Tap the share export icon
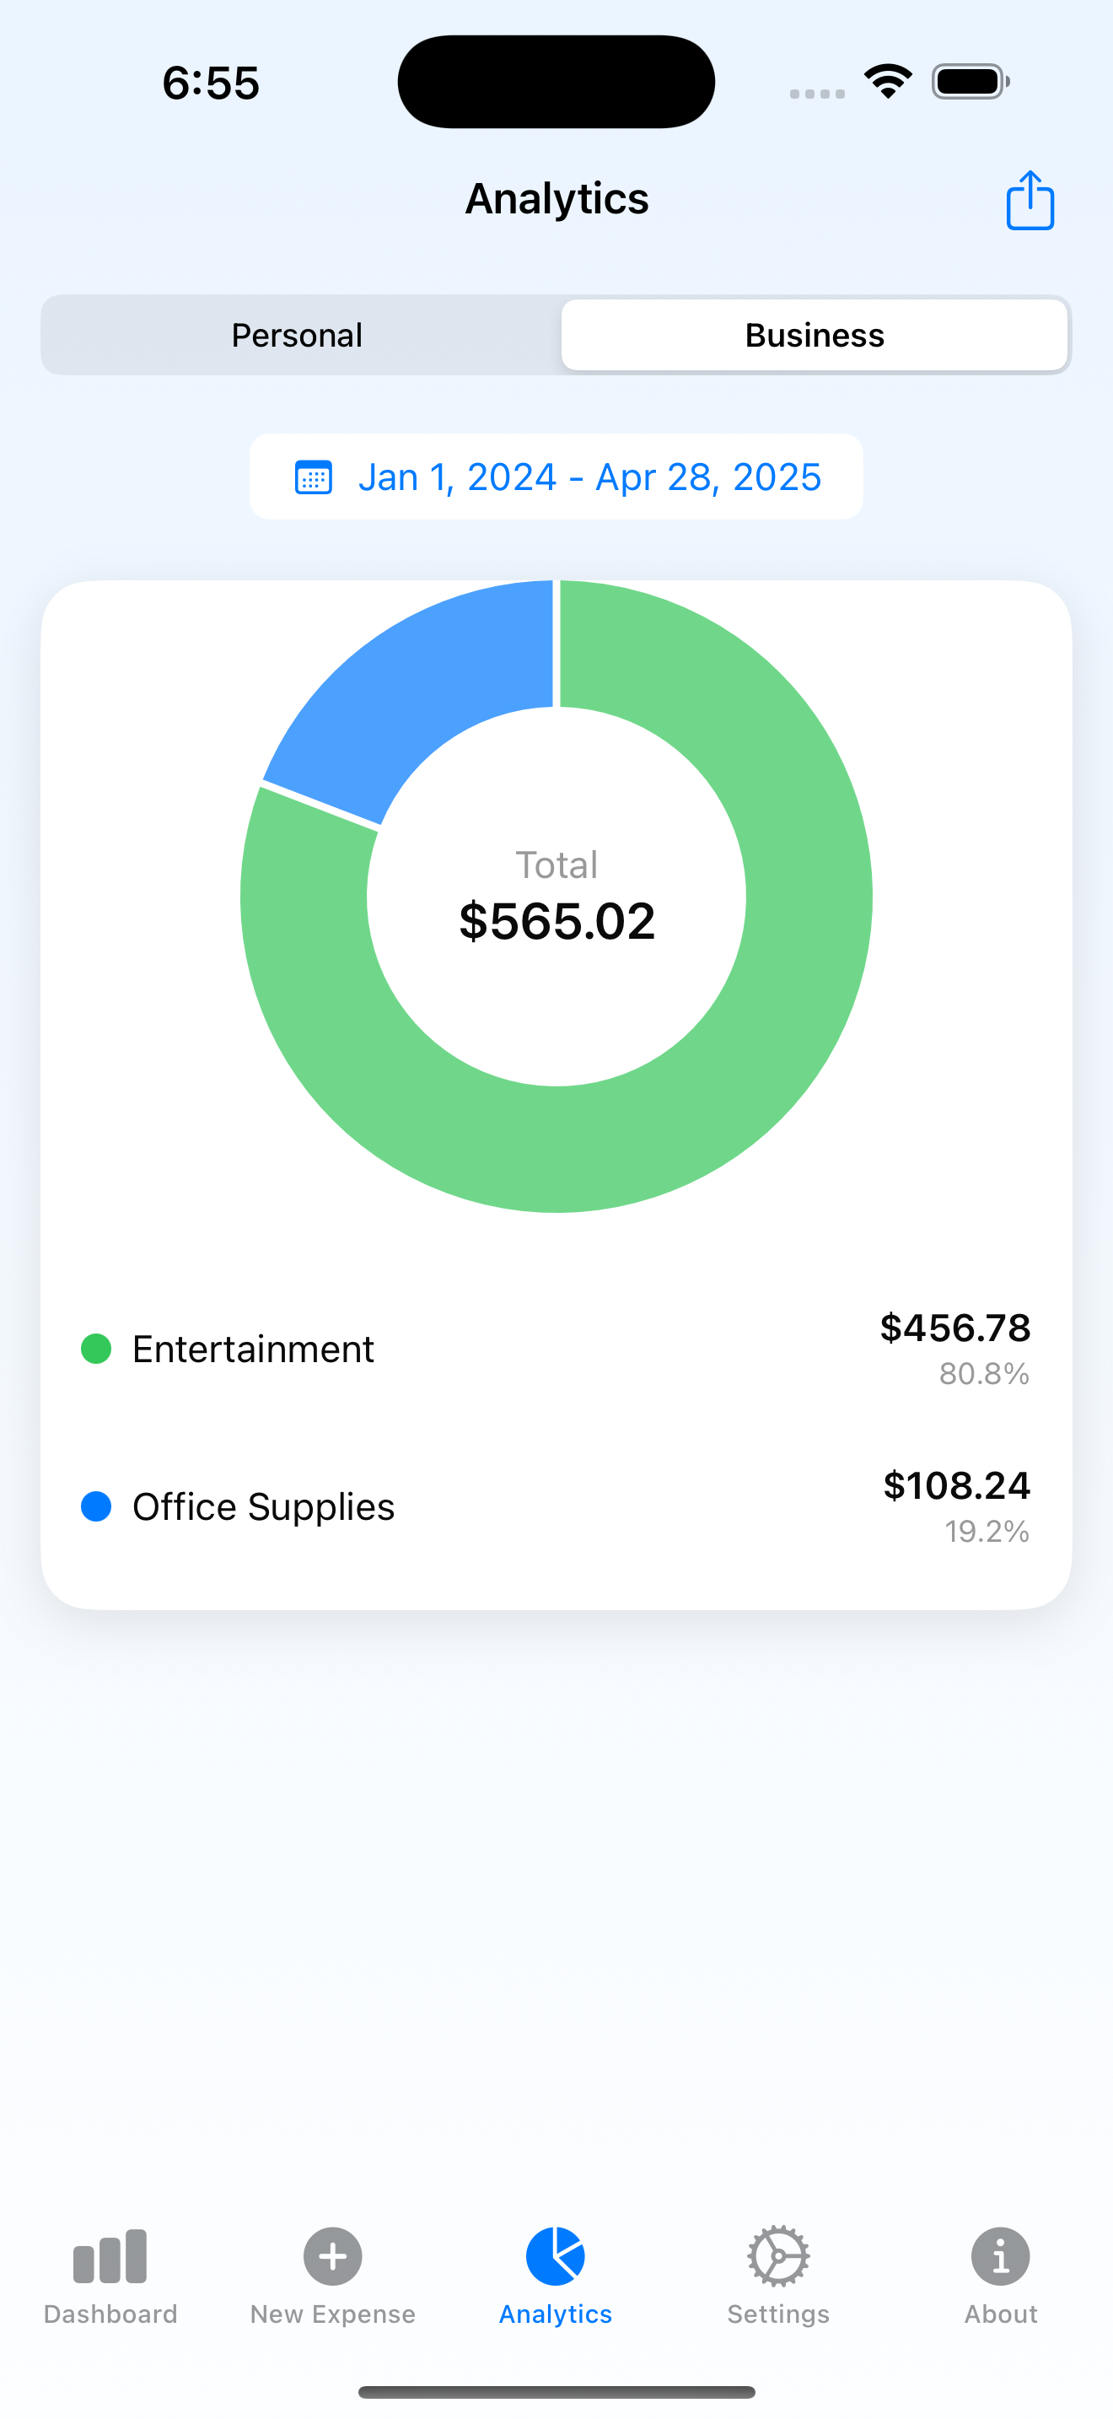Screen dimensions: 1113x2419 click(1030, 200)
